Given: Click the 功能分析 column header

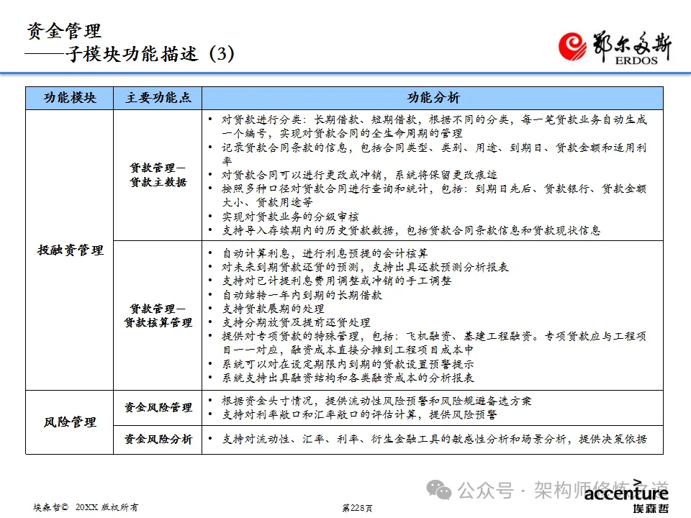Looking at the screenshot, I should [x=433, y=98].
